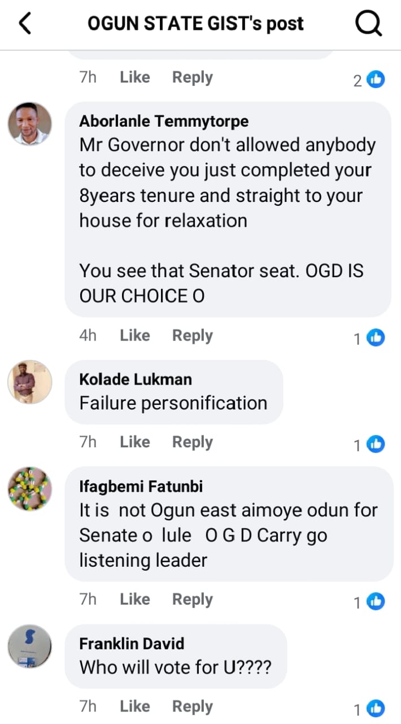The width and height of the screenshot is (401, 724).
Task: Reply to Aborlanle Temmytorpe's comment
Action: click(x=192, y=335)
